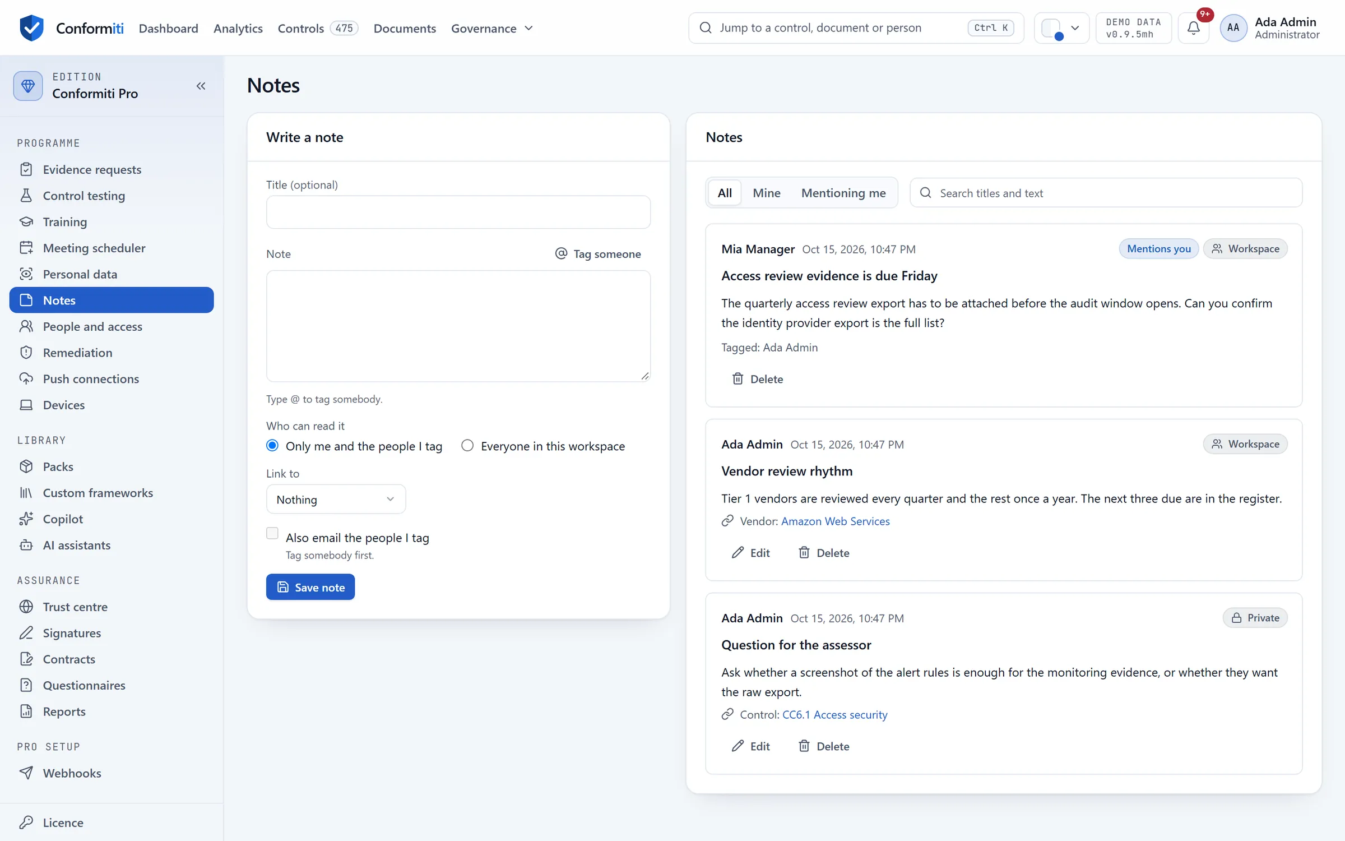The image size is (1345, 841).
Task: Select 'Only me and the people I tag'
Action: [x=272, y=446]
